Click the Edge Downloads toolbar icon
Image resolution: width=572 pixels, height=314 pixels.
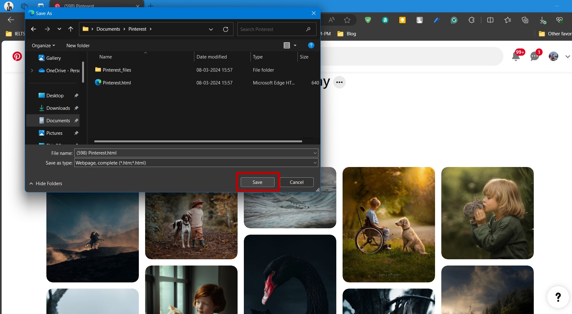click(543, 20)
